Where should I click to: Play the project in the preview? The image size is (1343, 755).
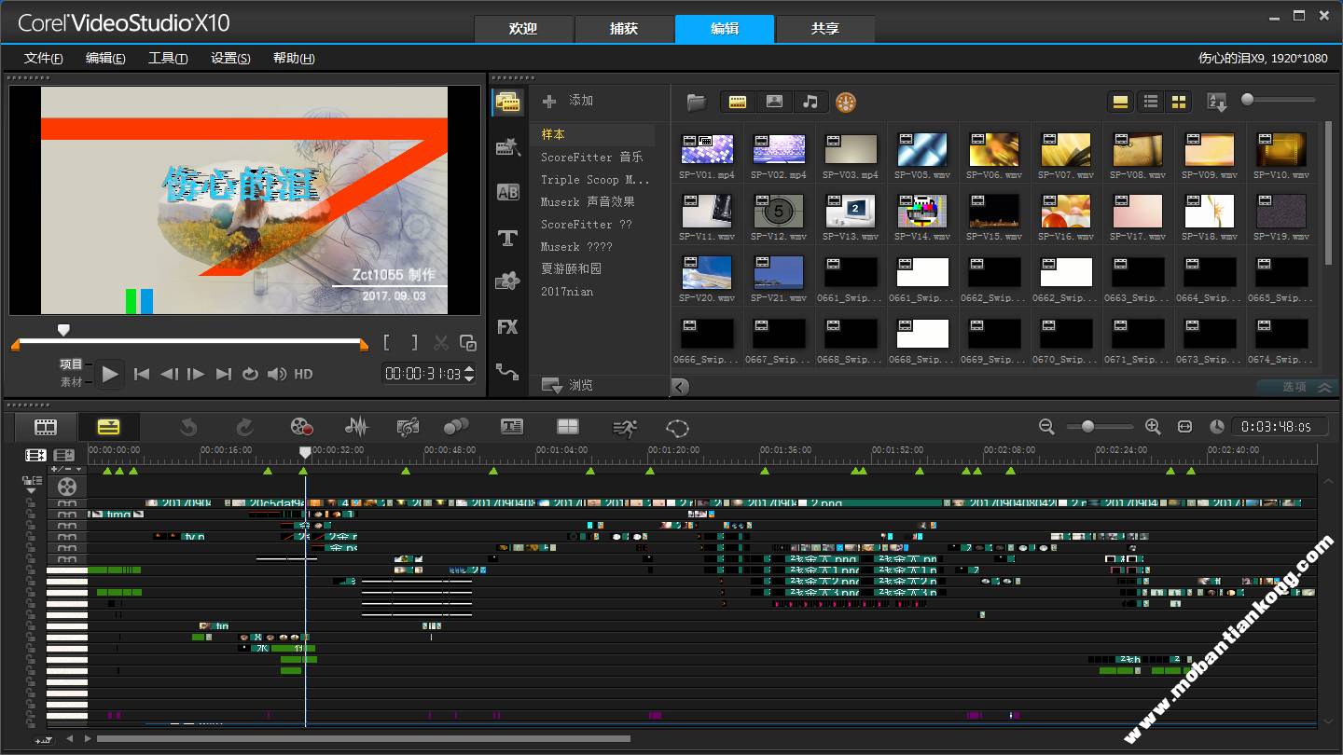coord(110,374)
